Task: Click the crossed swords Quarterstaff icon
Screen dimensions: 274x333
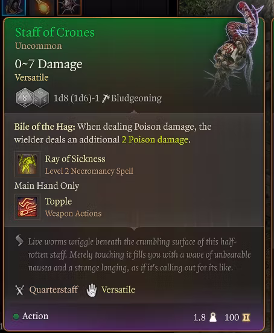Action: [x=19, y=290]
